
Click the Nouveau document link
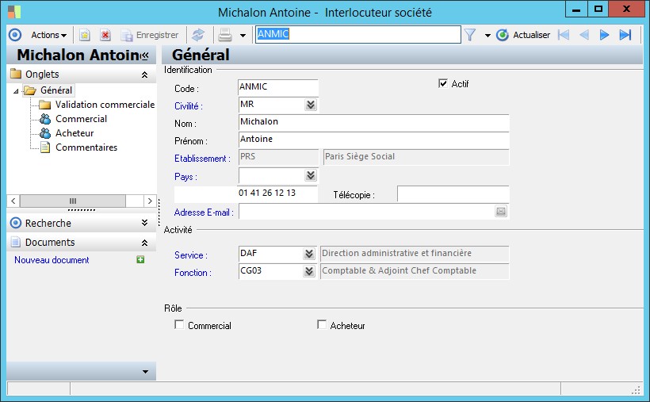coord(52,260)
